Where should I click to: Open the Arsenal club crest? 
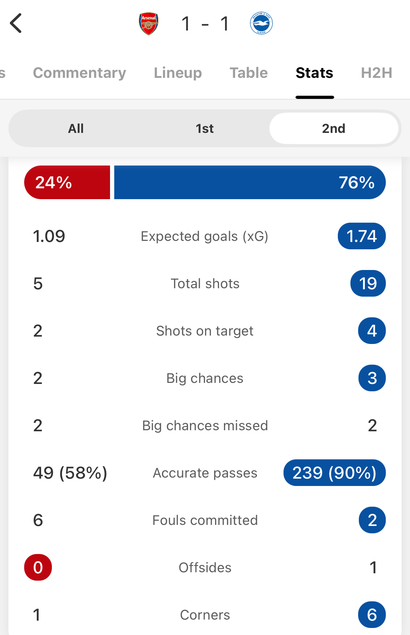149,23
